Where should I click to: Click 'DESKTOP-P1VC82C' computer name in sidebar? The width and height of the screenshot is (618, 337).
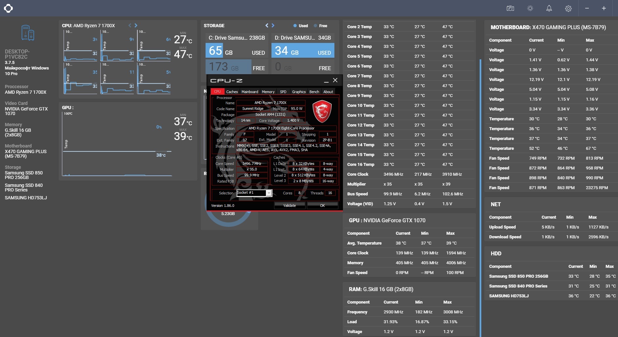click(x=17, y=54)
